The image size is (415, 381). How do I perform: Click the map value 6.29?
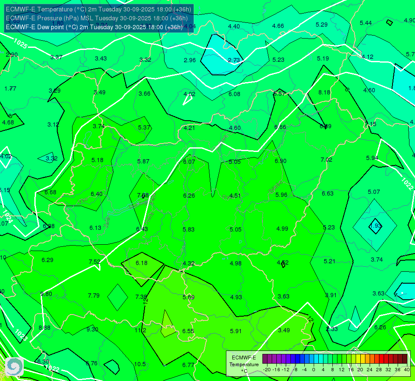47,260
